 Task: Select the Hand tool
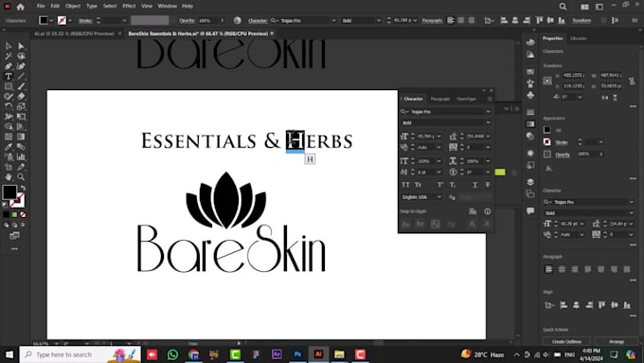point(9,177)
